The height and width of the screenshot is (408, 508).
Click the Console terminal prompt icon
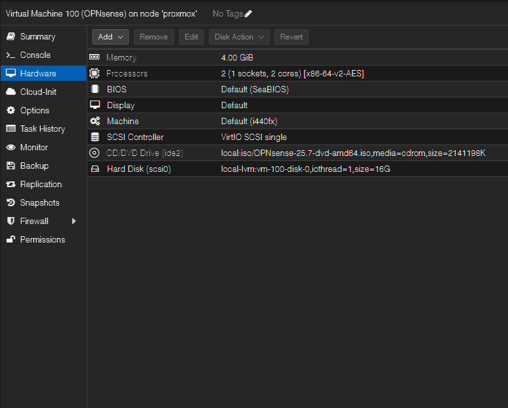pos(11,55)
